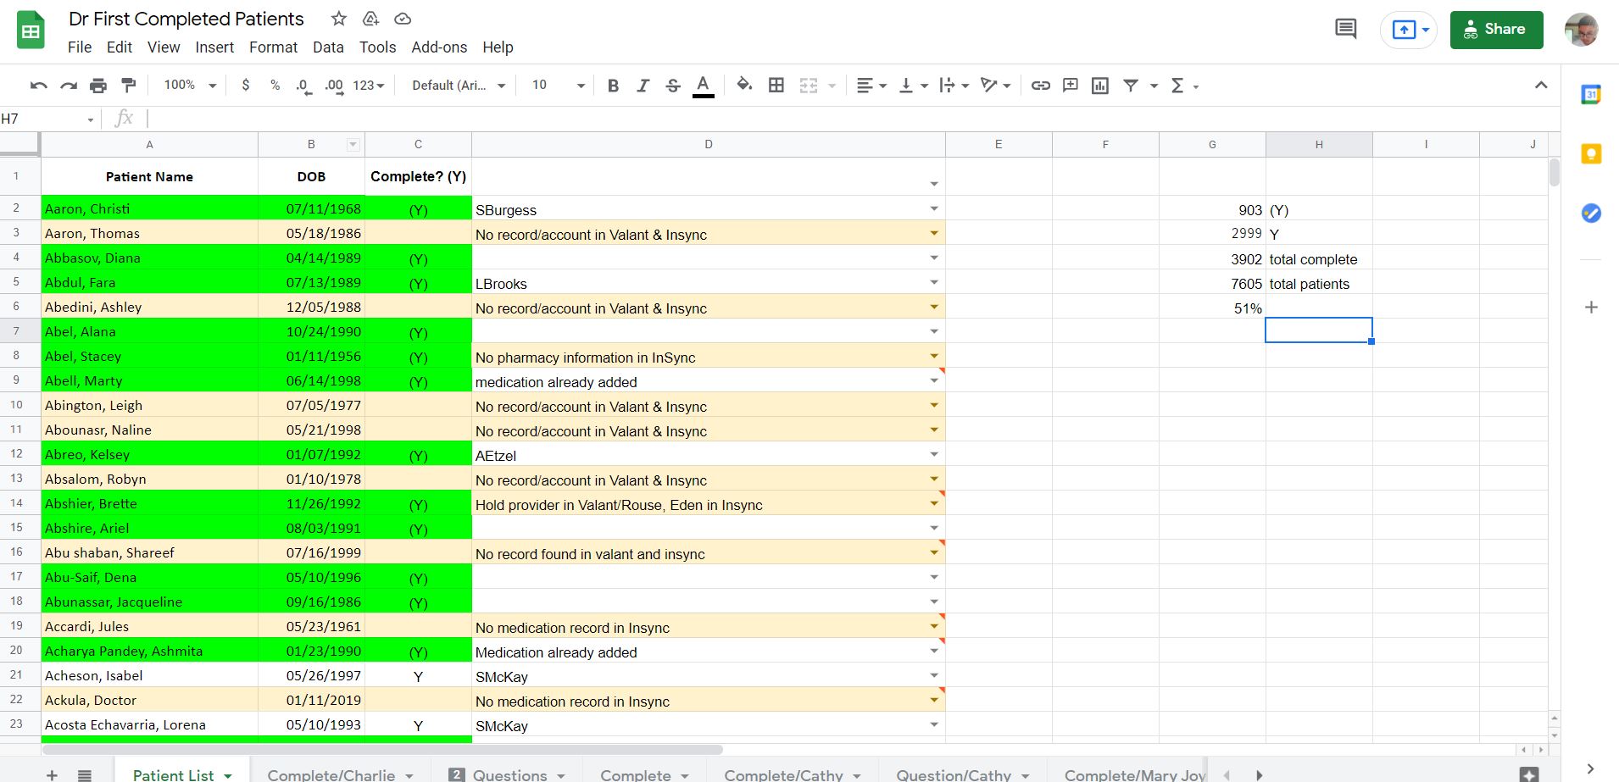The image size is (1619, 782).
Task: Print the spreadsheet
Action: tap(98, 86)
